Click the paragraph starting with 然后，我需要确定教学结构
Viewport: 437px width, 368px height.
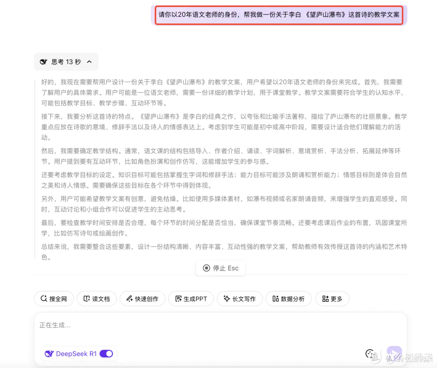221,156
